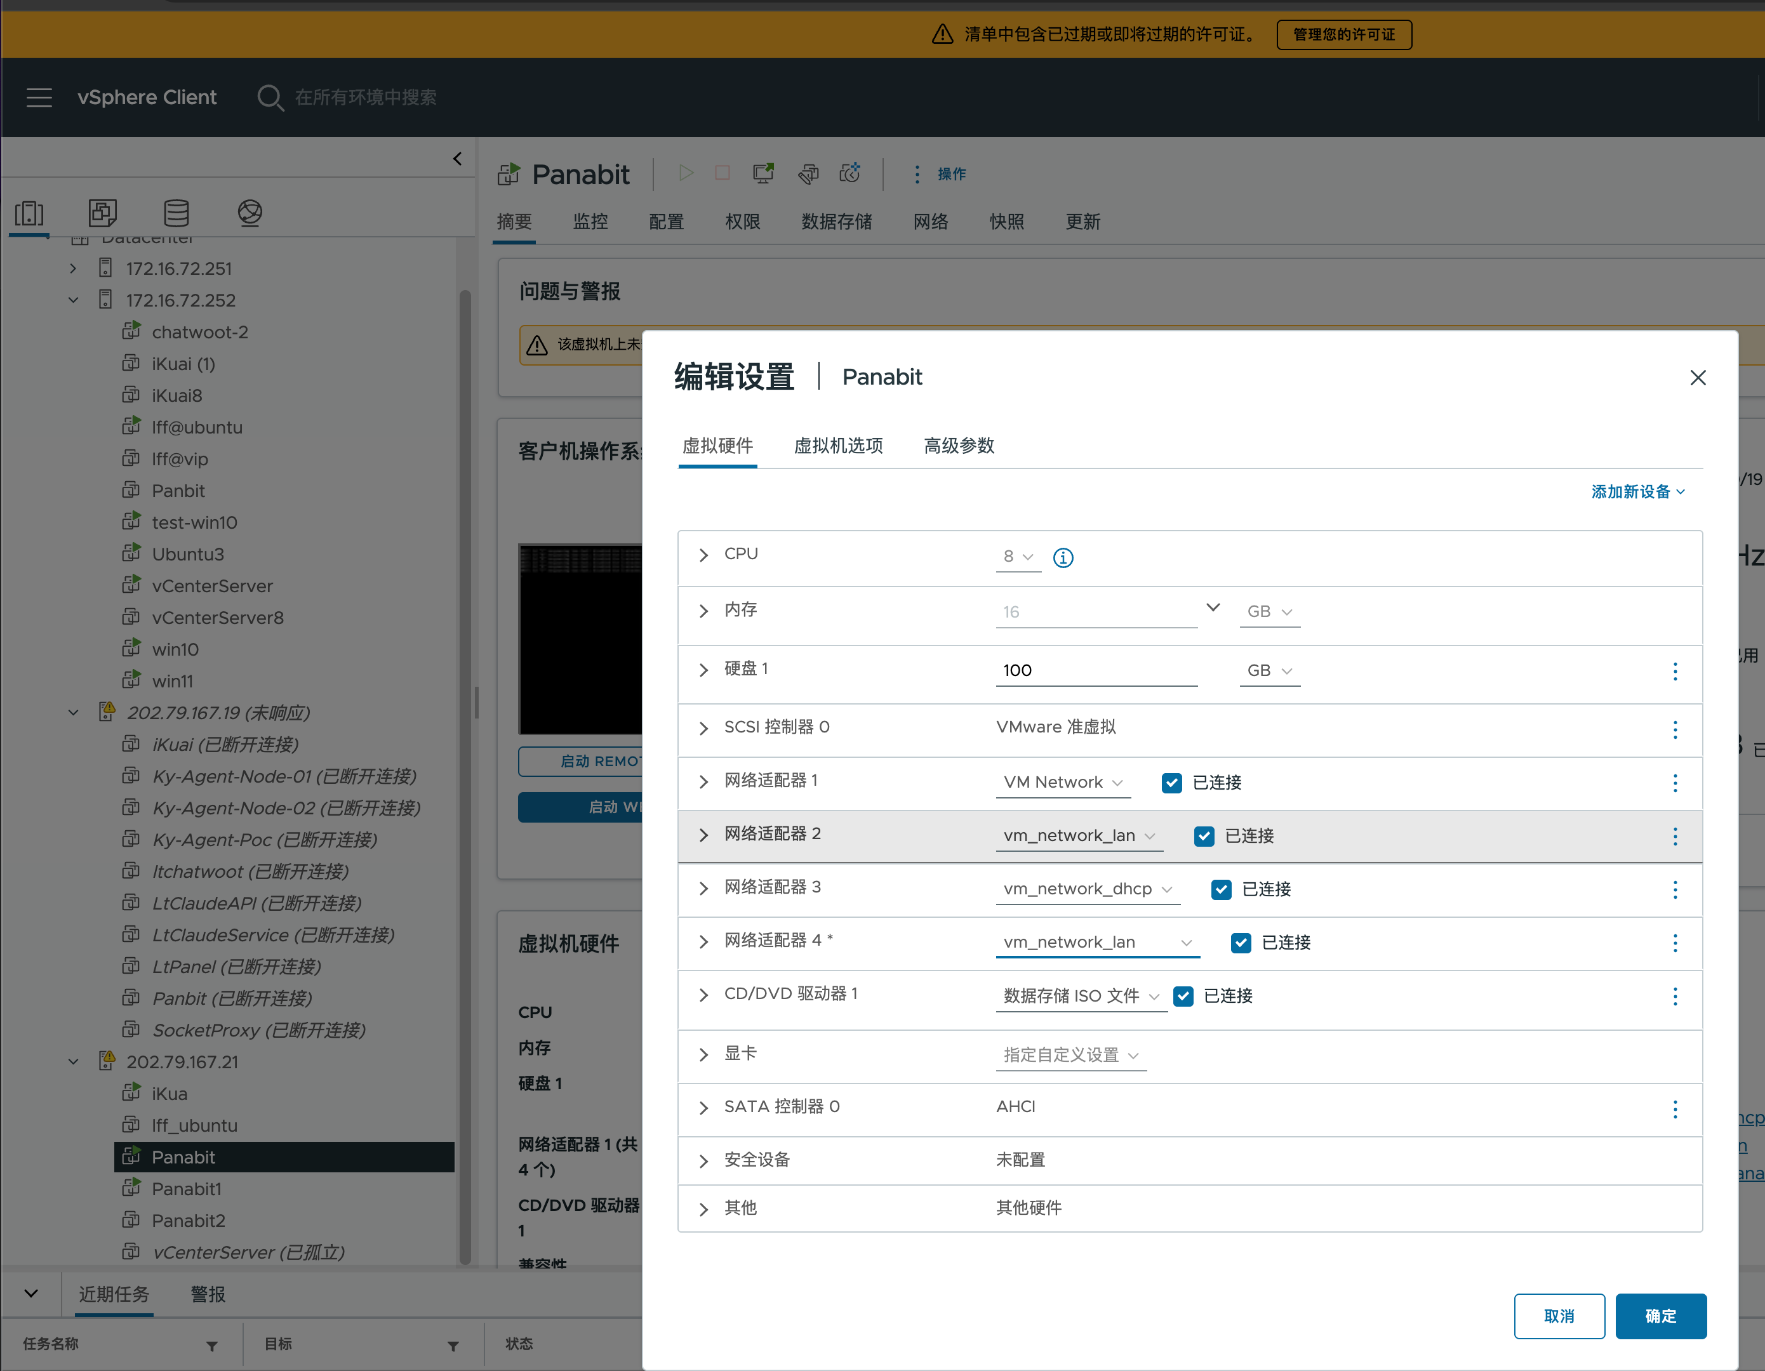Expand the CPU hardware row

tap(703, 555)
